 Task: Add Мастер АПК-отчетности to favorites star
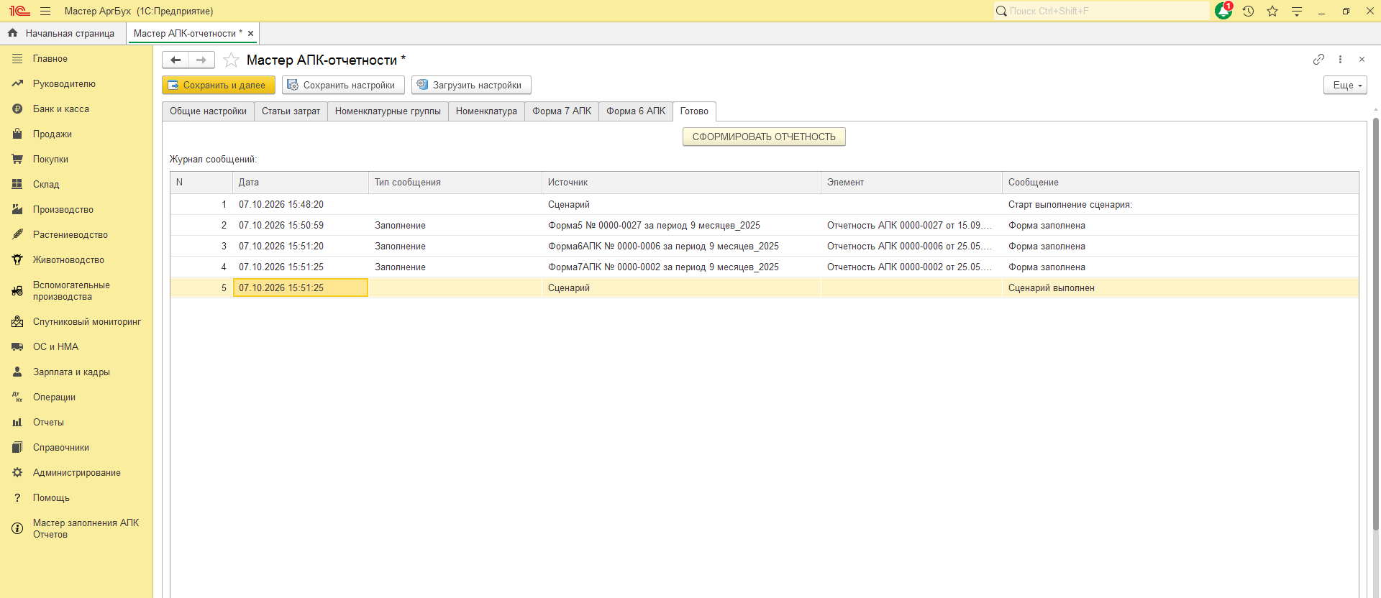coord(231,60)
